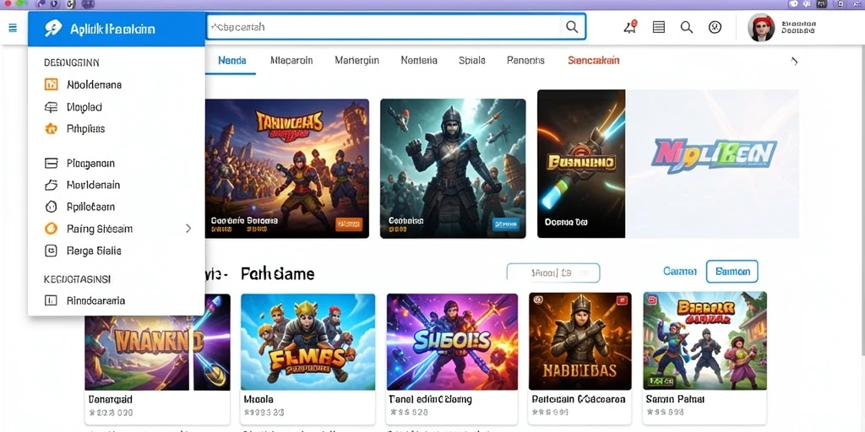The width and height of the screenshot is (865, 432).
Task: Expand the Raing Shseain submenu chevron
Action: [188, 228]
